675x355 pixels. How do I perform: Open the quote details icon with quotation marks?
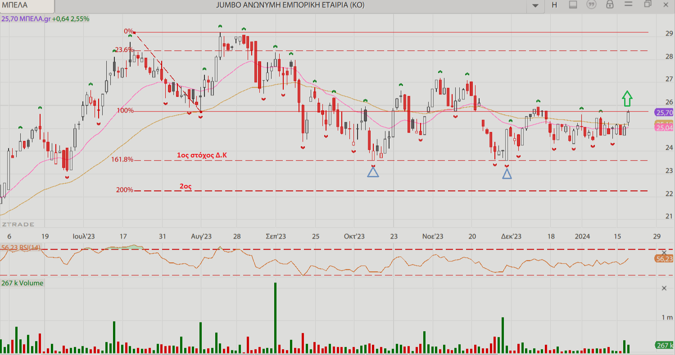[x=591, y=4]
